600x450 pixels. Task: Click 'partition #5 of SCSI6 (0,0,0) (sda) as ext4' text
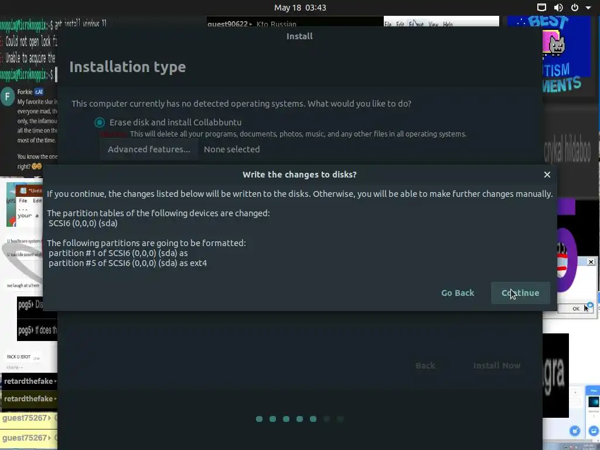(128, 263)
